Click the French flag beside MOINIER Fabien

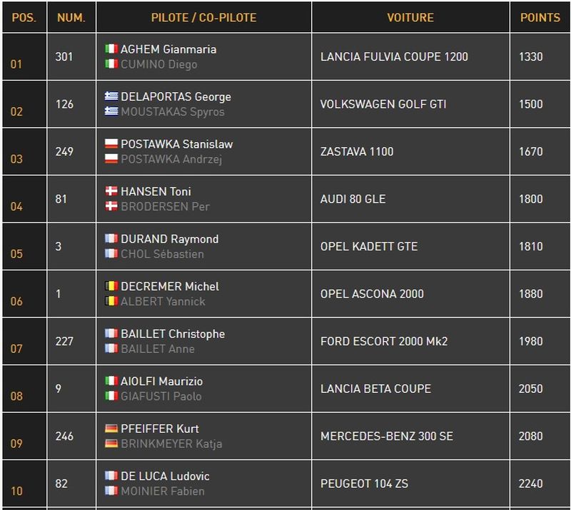(x=111, y=491)
